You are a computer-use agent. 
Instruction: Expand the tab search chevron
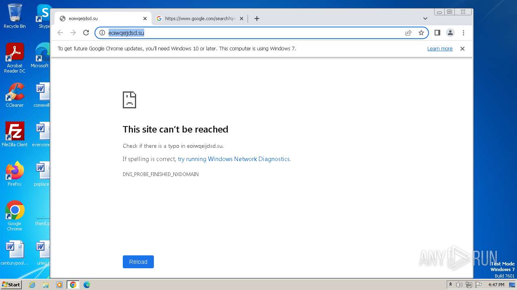[x=425, y=19]
